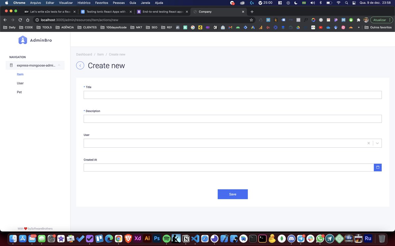Screen dimensions: 395x246
Task: Open Notion from the Dock
Action: tap(186, 238)
